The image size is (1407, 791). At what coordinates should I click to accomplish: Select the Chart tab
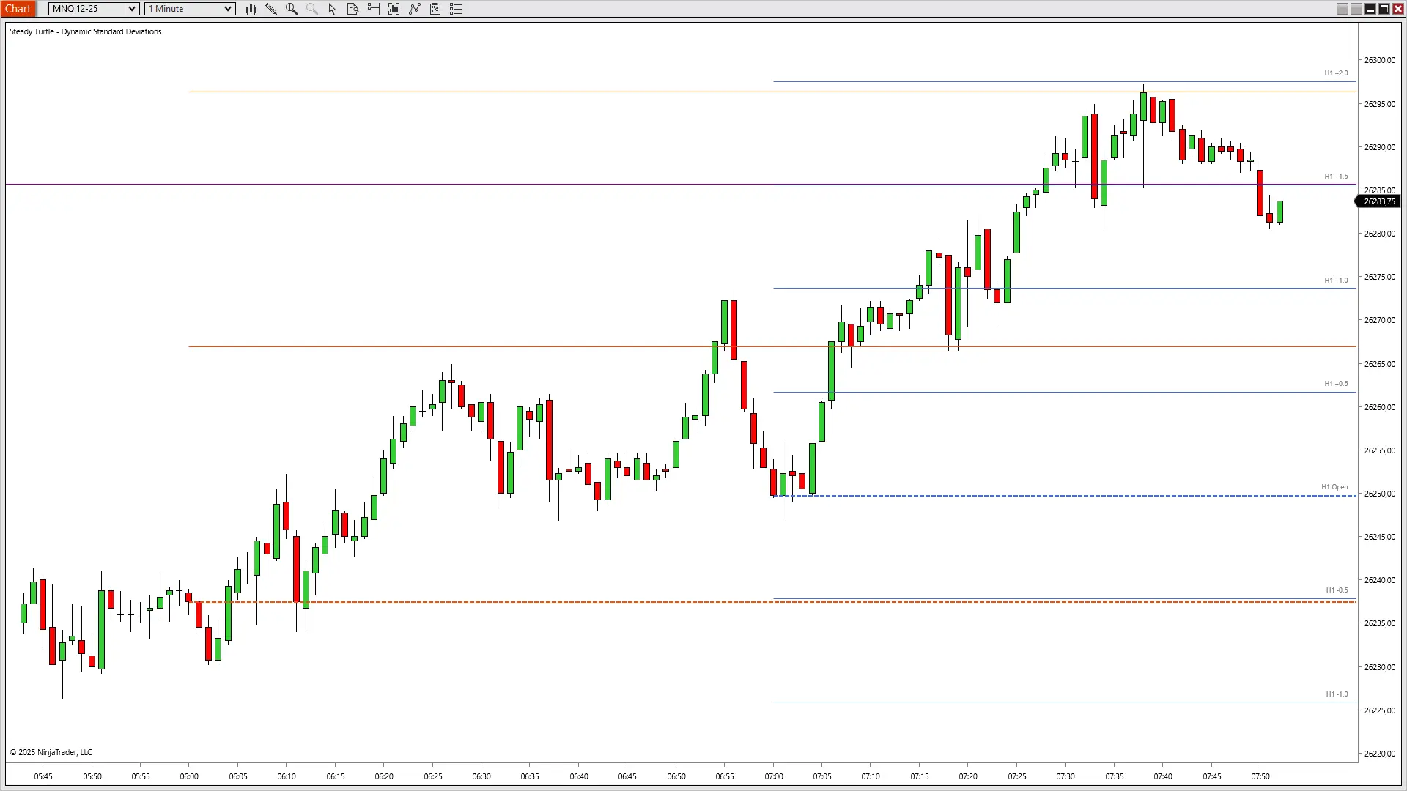click(18, 9)
